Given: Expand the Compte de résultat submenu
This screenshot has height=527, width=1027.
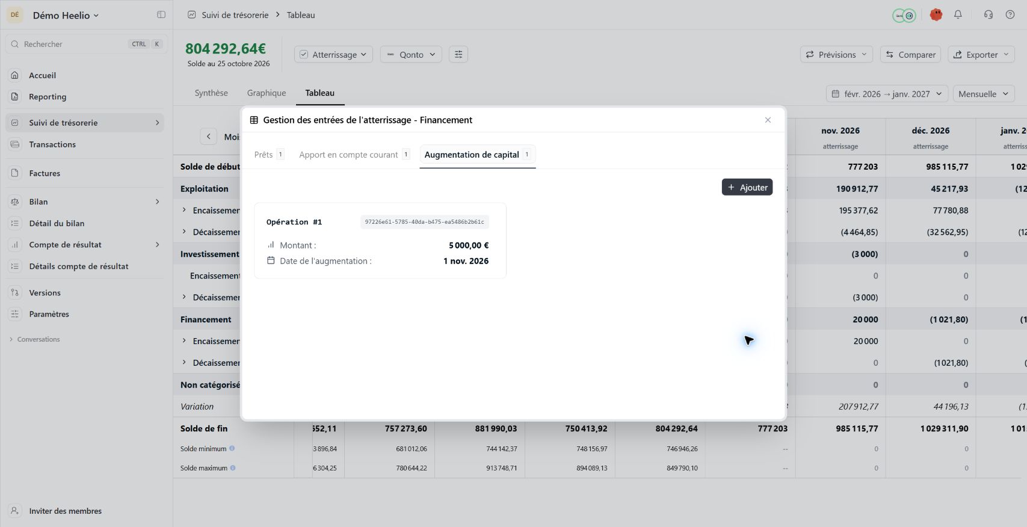Looking at the screenshot, I should [158, 245].
